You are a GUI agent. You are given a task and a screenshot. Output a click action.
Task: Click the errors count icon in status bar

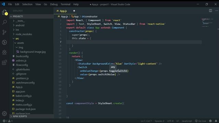[4, 121]
